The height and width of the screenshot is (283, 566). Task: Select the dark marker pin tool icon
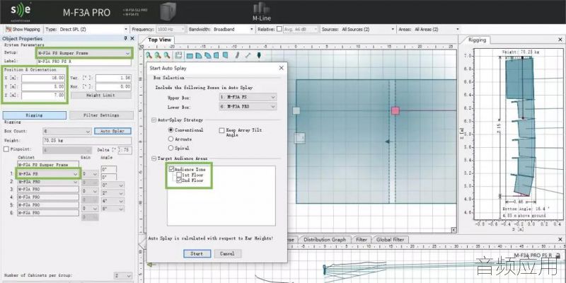click(259, 56)
